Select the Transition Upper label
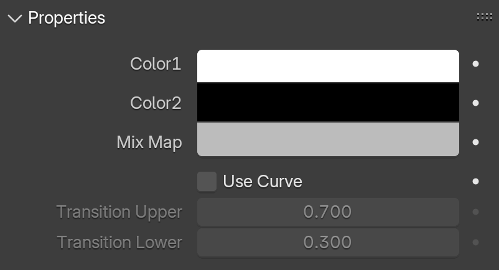 119,212
